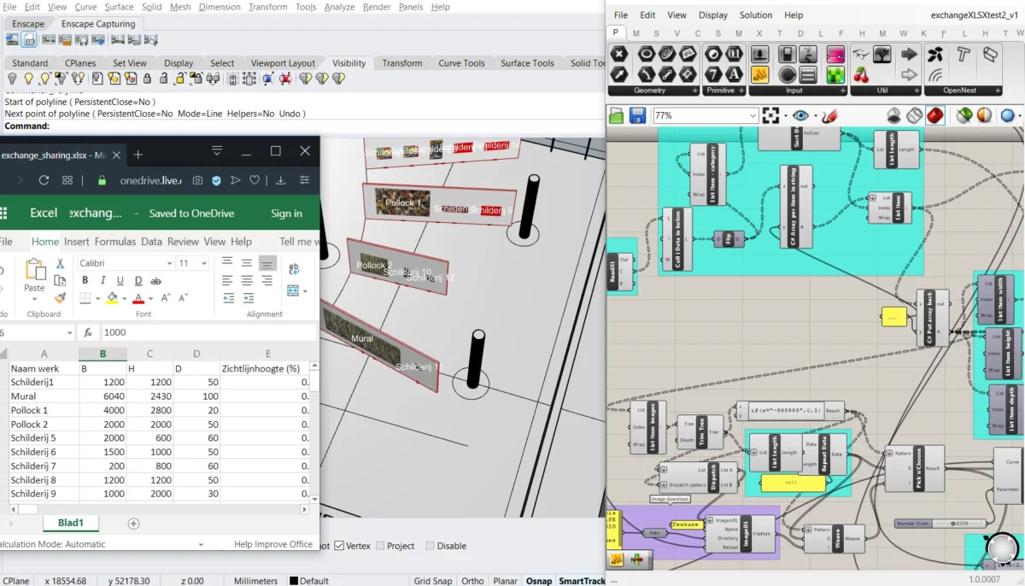Pick the pink Gradient input icon
Viewport: 1025px width, 586px height.
(835, 54)
